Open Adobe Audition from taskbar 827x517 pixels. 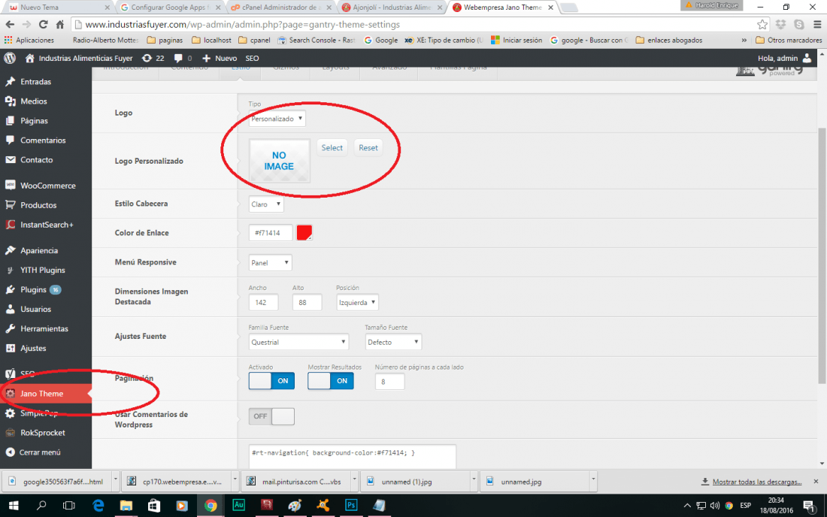click(x=238, y=506)
